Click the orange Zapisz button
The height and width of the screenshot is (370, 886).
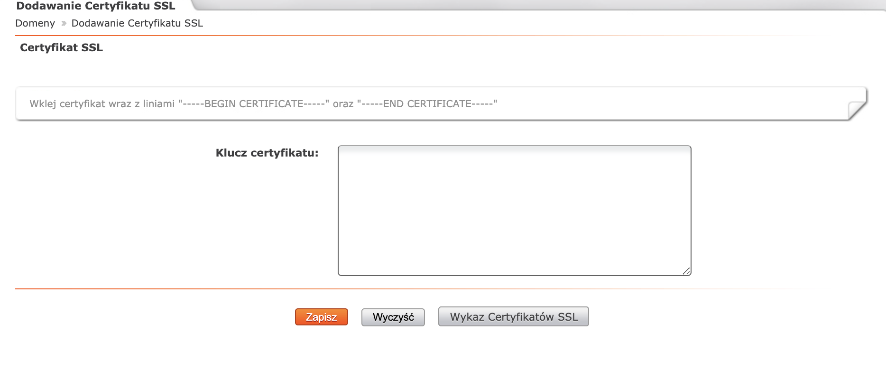coord(322,317)
